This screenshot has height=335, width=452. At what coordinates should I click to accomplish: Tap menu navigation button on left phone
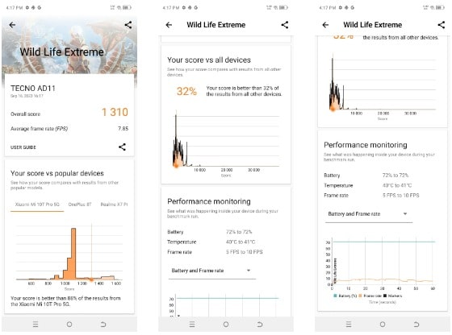point(36,325)
